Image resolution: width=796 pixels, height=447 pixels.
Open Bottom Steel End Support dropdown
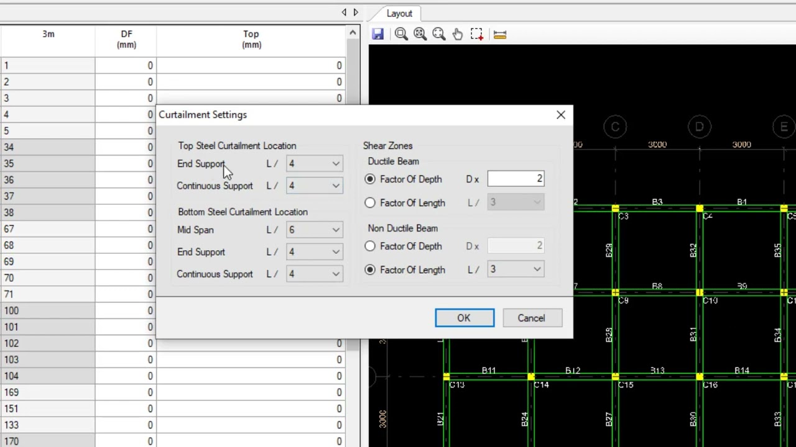click(315, 252)
